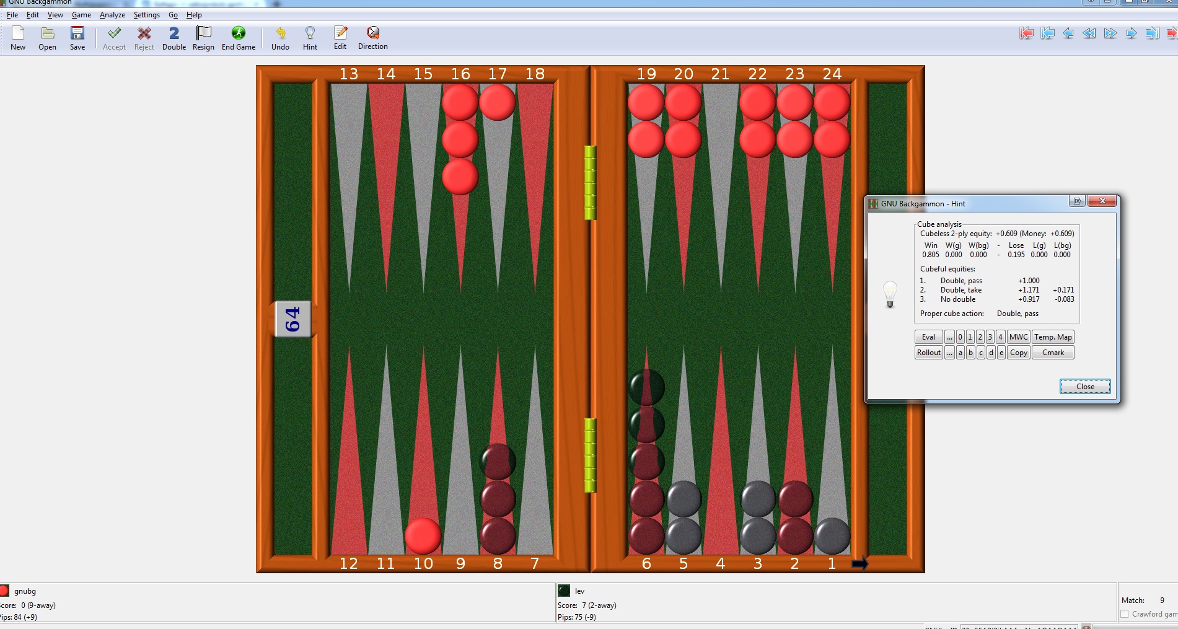Click 'Score: 7 (2-away)' for lev

tap(587, 605)
